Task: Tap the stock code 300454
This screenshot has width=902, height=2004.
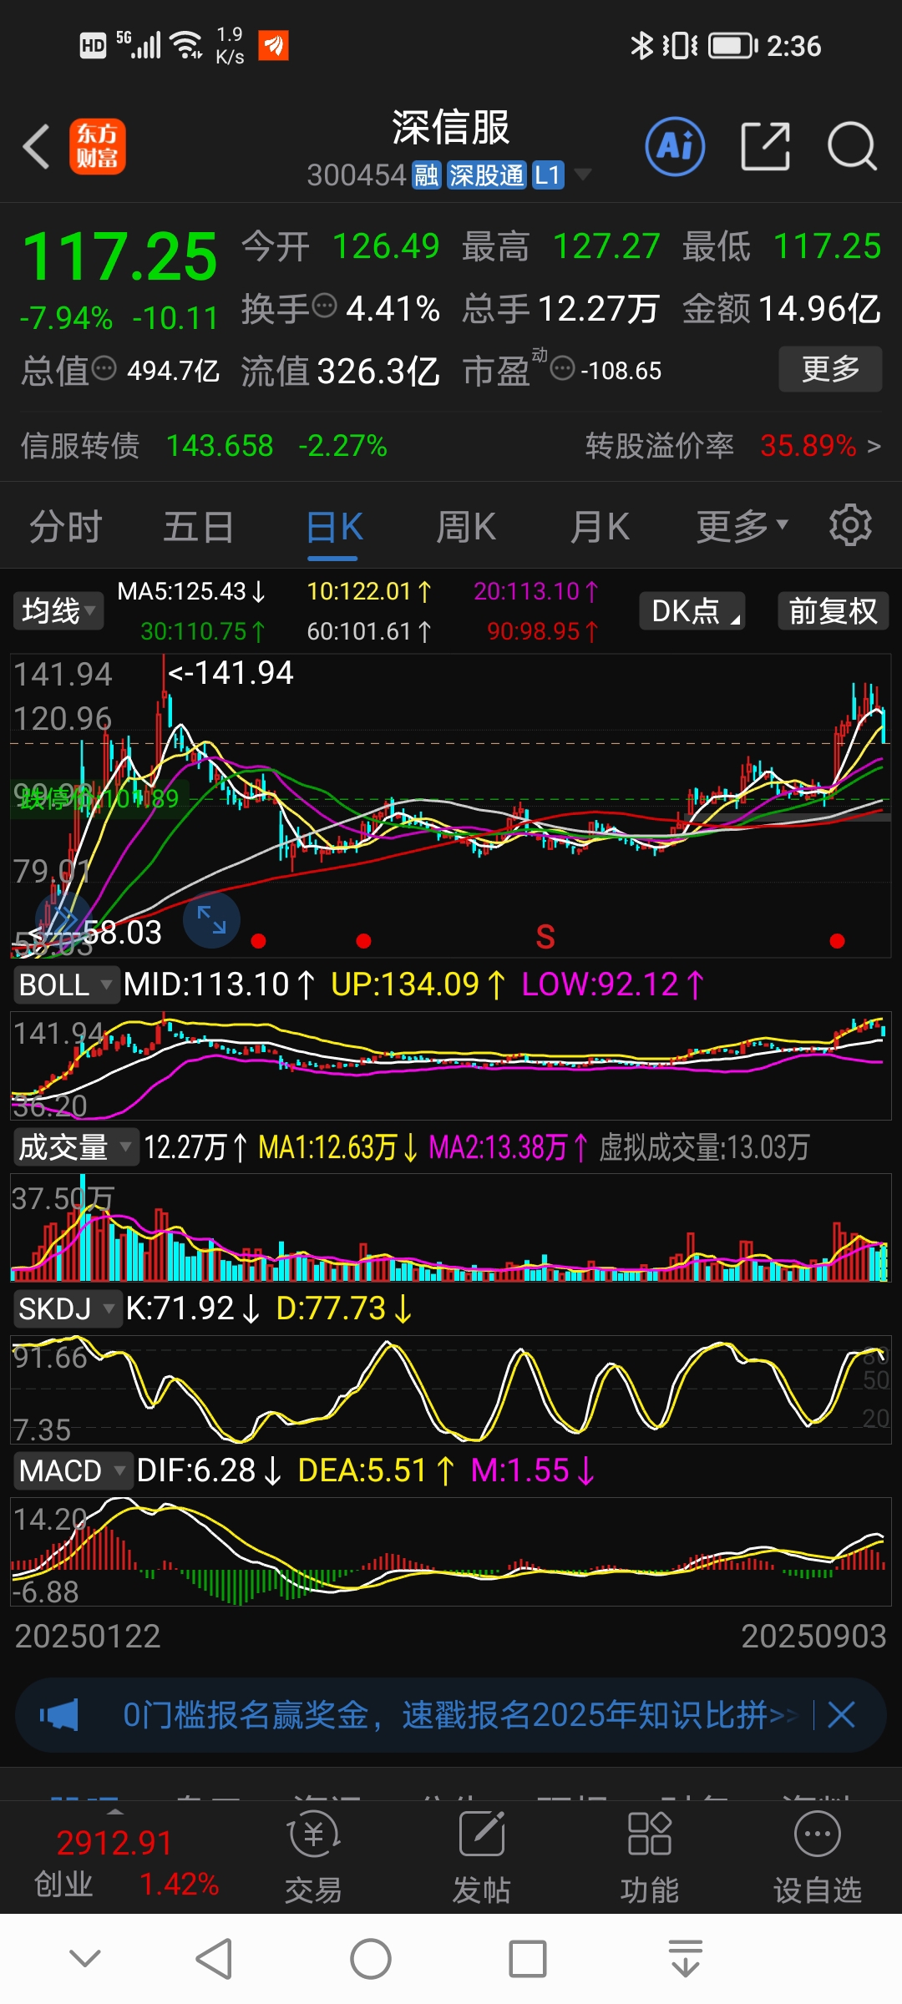Action: (357, 175)
